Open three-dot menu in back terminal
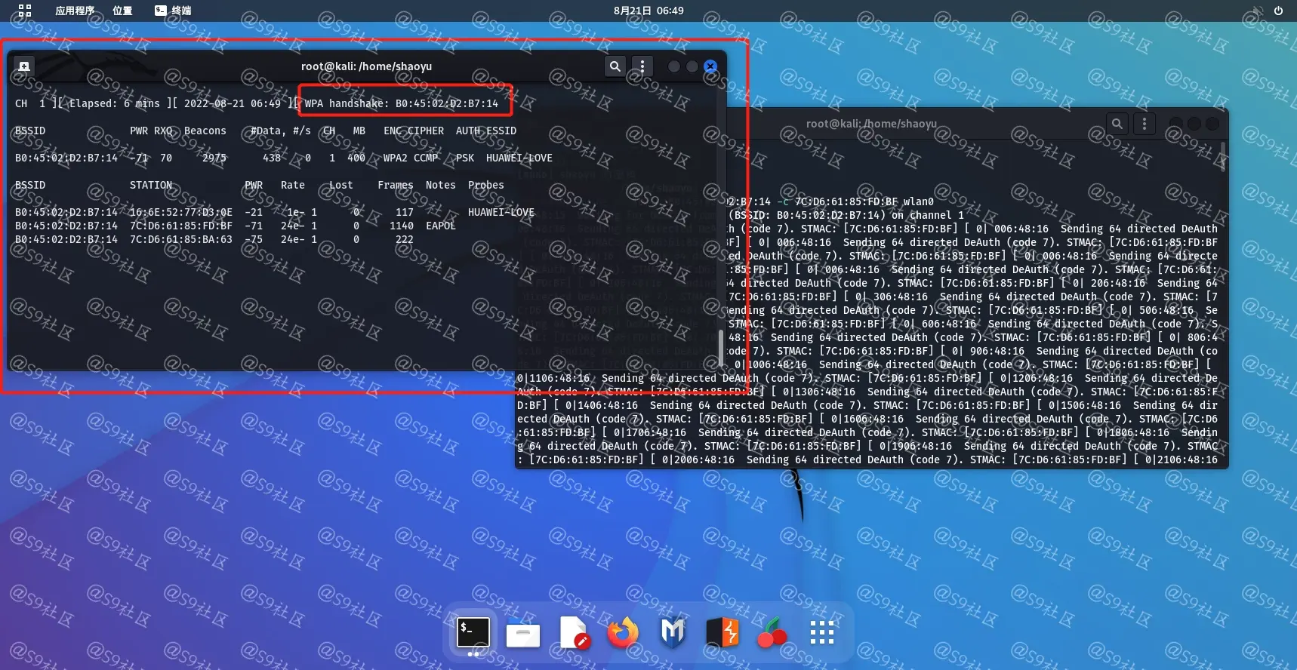The width and height of the screenshot is (1297, 670). (x=1145, y=124)
